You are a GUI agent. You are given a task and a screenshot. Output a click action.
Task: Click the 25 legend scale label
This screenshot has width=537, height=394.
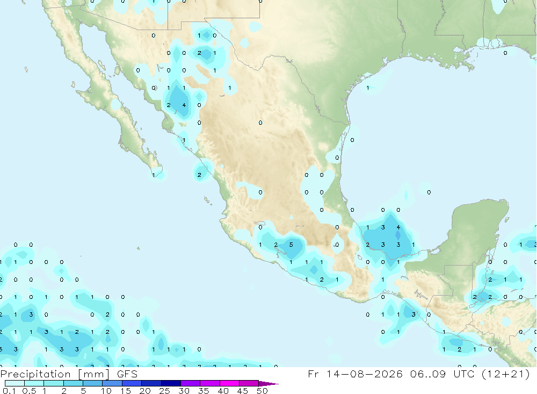point(164,391)
